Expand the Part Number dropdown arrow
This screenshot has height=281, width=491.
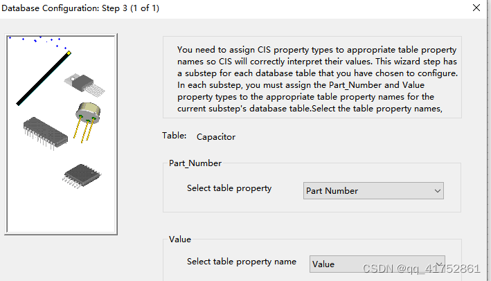(438, 191)
